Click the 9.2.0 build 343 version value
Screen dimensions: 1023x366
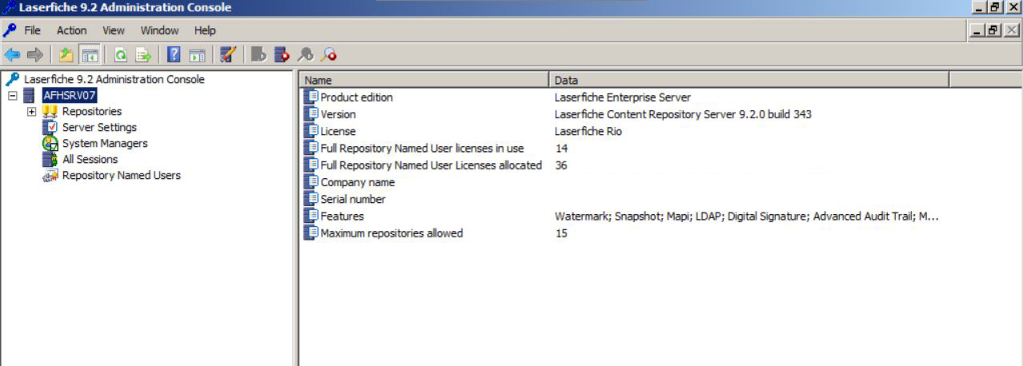(x=683, y=114)
